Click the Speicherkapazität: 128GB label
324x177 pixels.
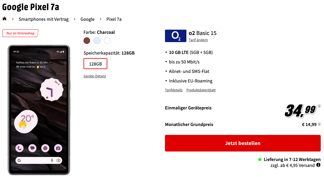coord(109,53)
